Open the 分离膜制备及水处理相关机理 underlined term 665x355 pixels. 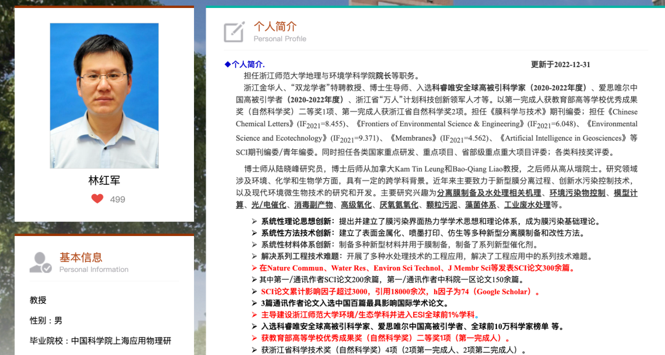pyautogui.click(x=490, y=193)
